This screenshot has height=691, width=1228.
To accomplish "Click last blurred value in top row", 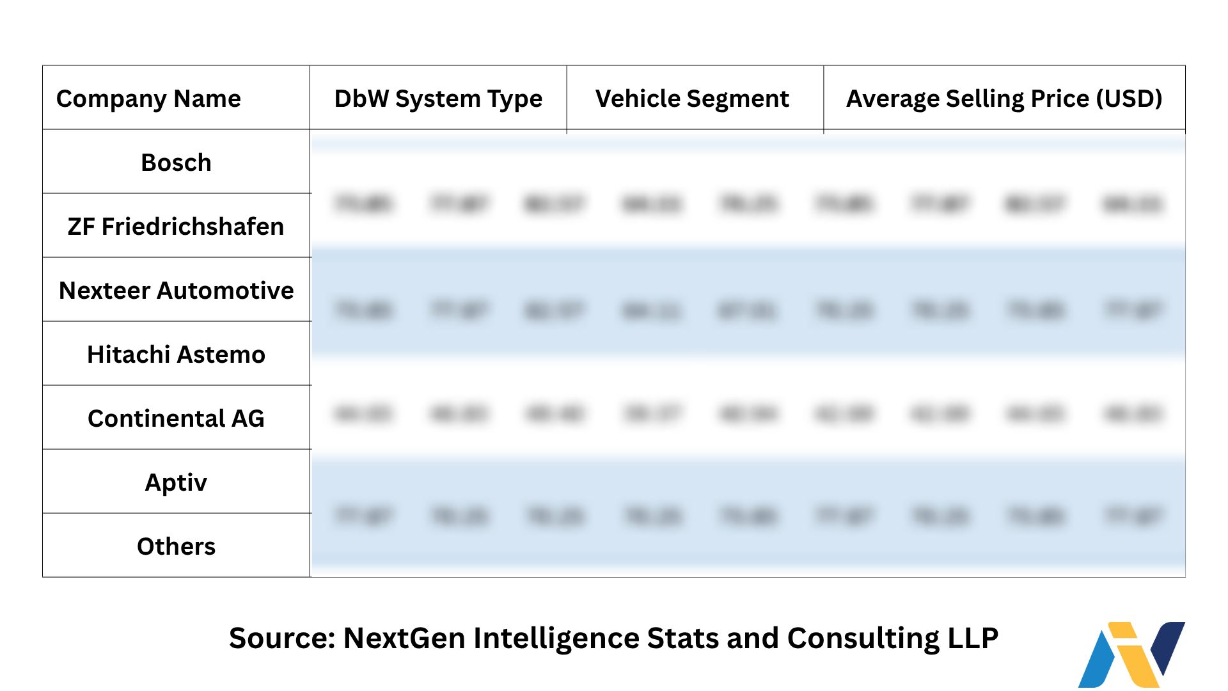I will click(x=1132, y=204).
